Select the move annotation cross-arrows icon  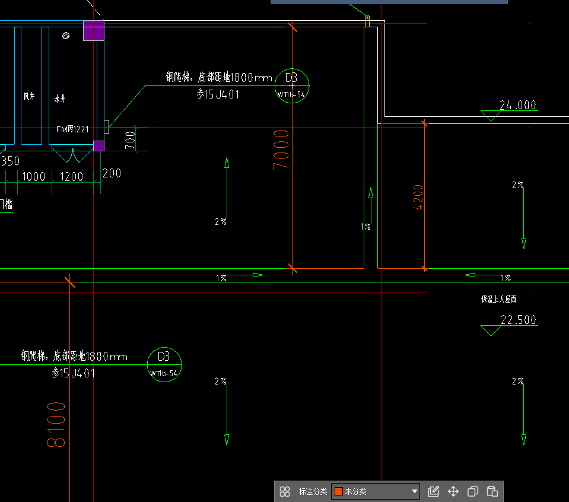pos(453,491)
